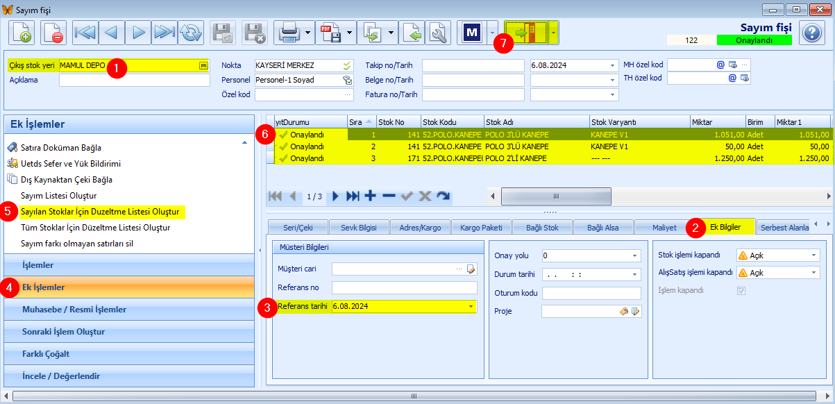This screenshot has height=404, width=835.
Task: Click the blue help question mark icon
Action: [x=811, y=33]
